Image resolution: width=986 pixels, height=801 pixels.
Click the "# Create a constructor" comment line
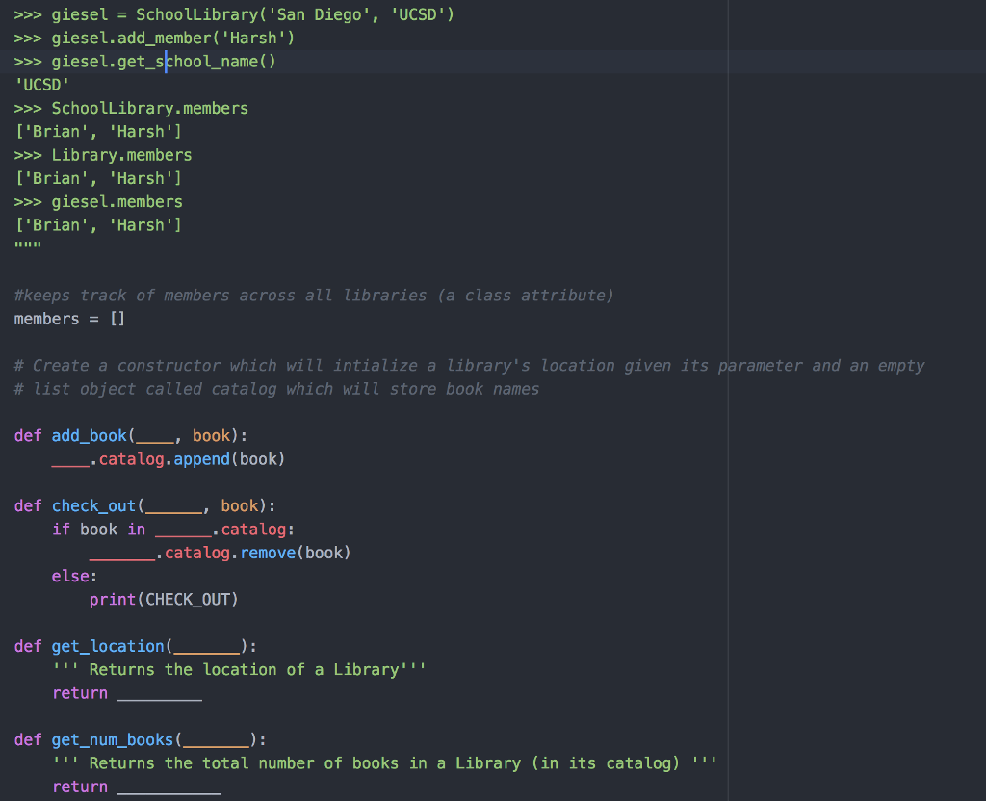469,365
